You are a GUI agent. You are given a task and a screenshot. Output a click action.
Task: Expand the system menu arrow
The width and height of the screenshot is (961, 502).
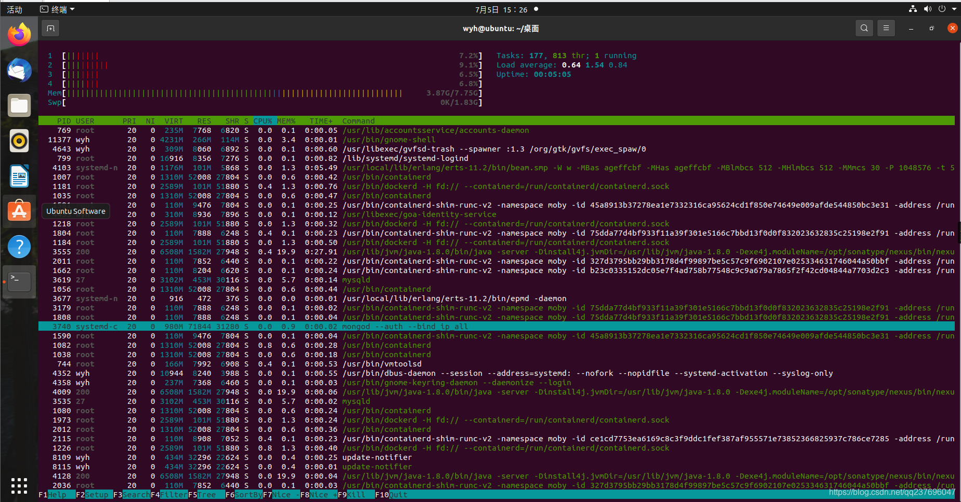pyautogui.click(x=954, y=9)
